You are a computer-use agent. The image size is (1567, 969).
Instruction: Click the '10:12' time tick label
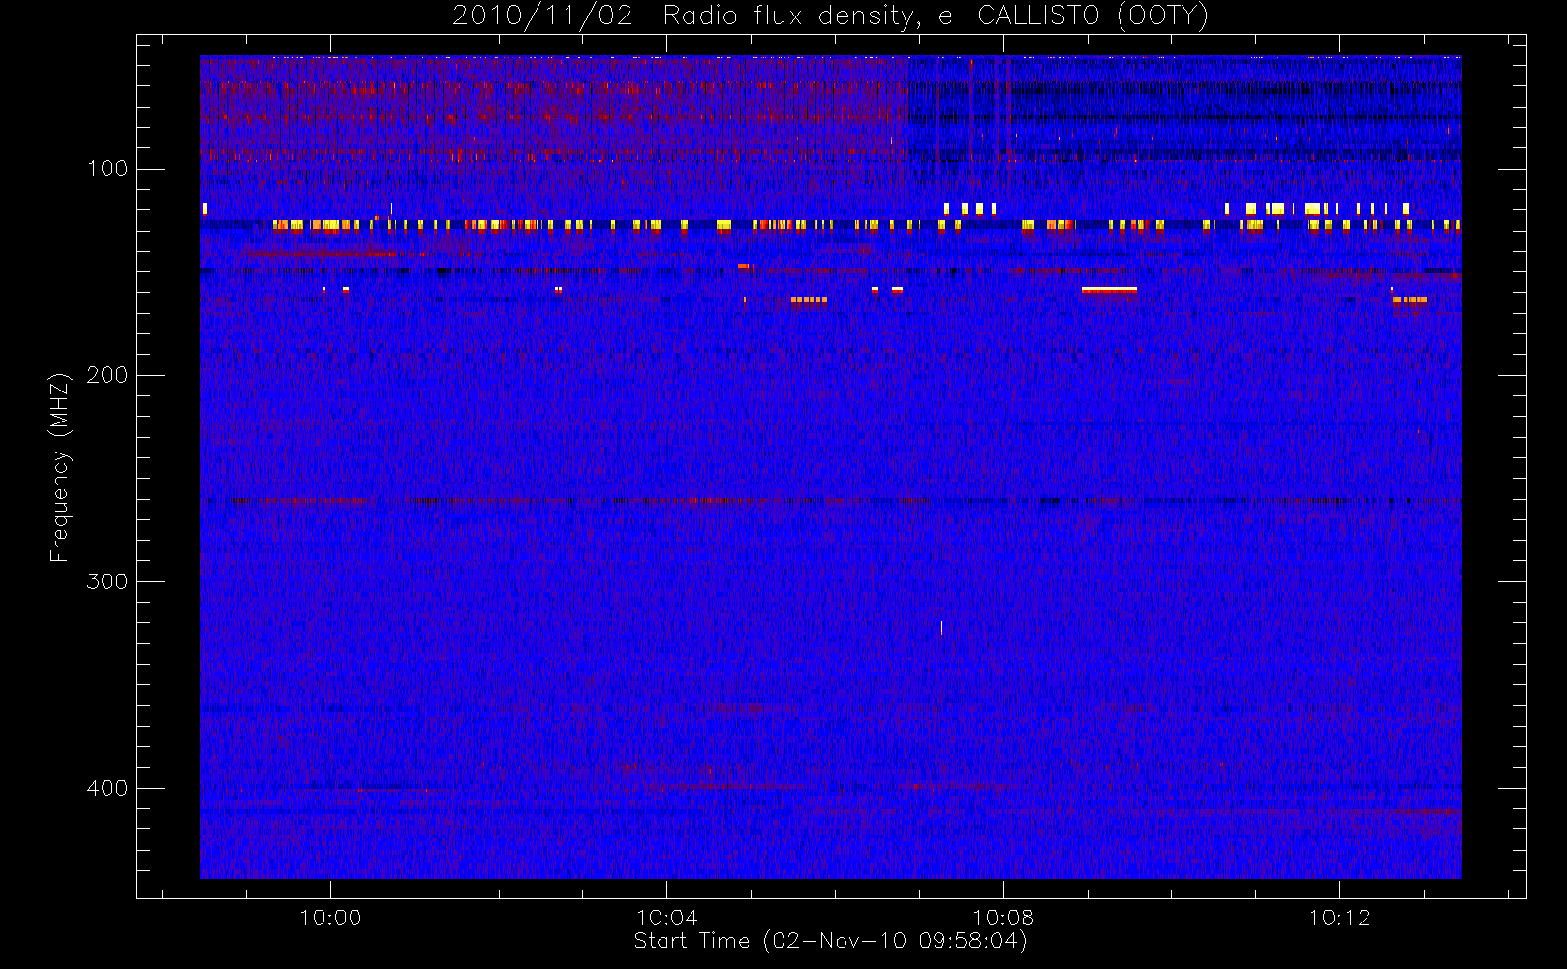tap(1339, 918)
